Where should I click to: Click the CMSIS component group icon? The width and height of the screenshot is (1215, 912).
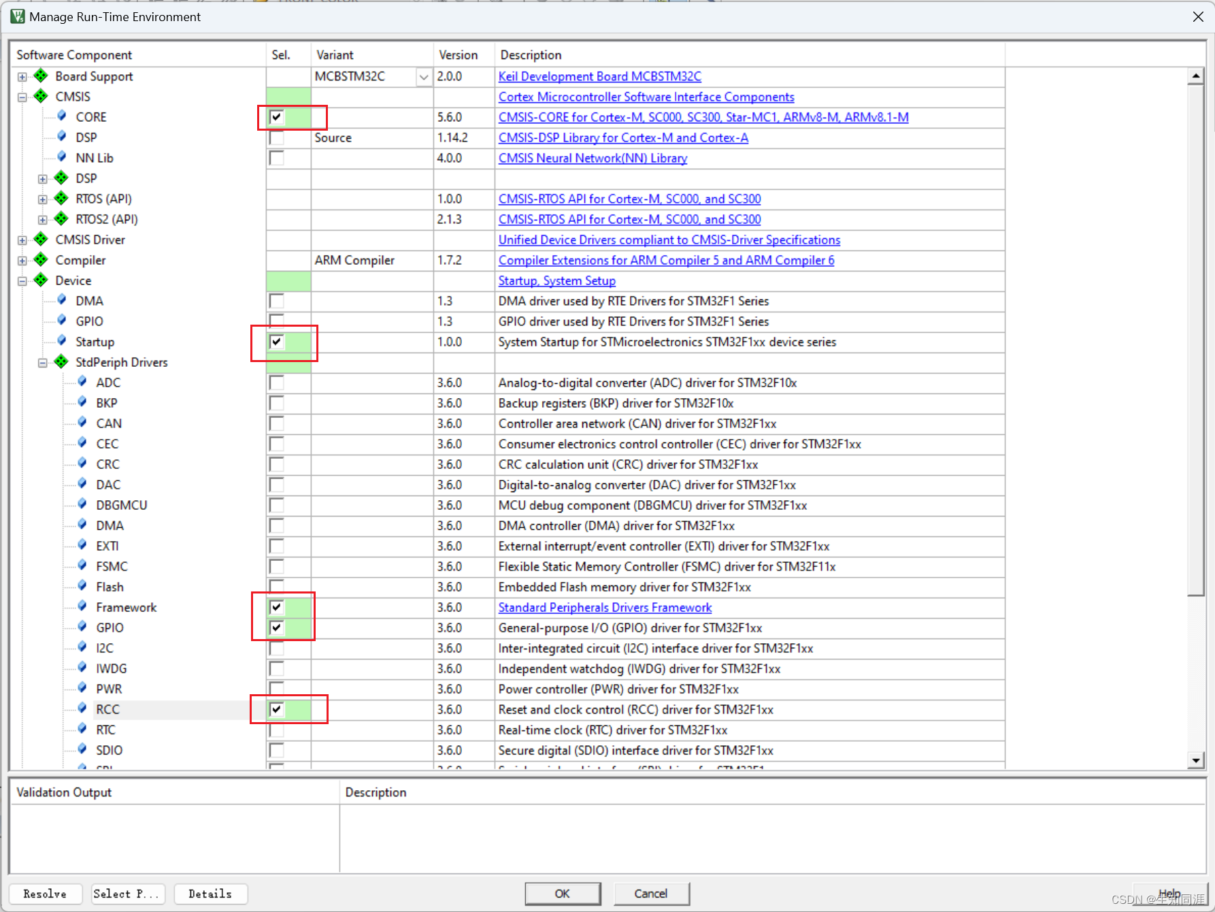pos(40,97)
